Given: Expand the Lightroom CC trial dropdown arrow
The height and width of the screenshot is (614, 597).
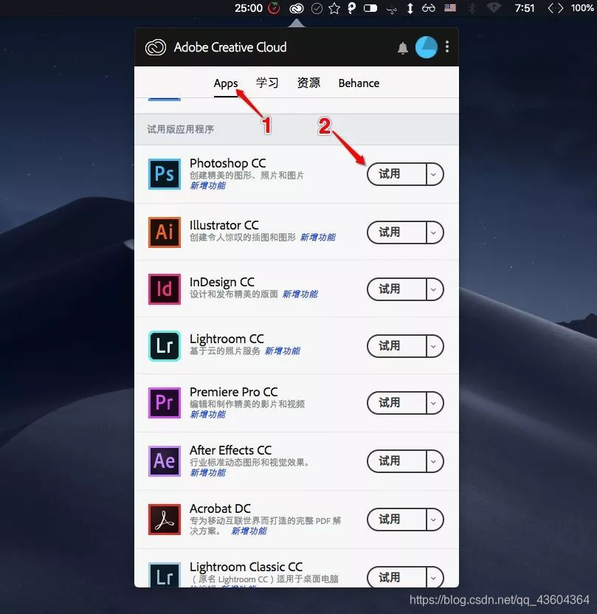Looking at the screenshot, I should point(434,346).
